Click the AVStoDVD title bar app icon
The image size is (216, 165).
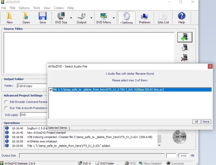coord(3,2)
